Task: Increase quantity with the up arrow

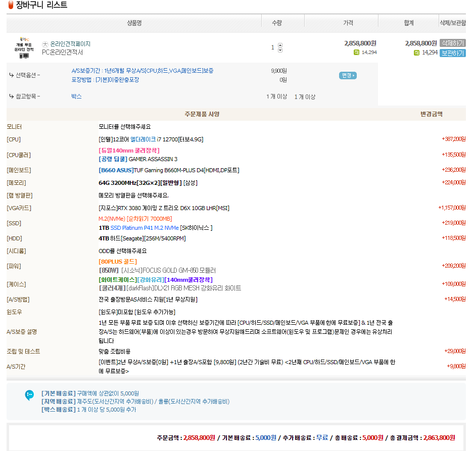Action: pos(280,45)
